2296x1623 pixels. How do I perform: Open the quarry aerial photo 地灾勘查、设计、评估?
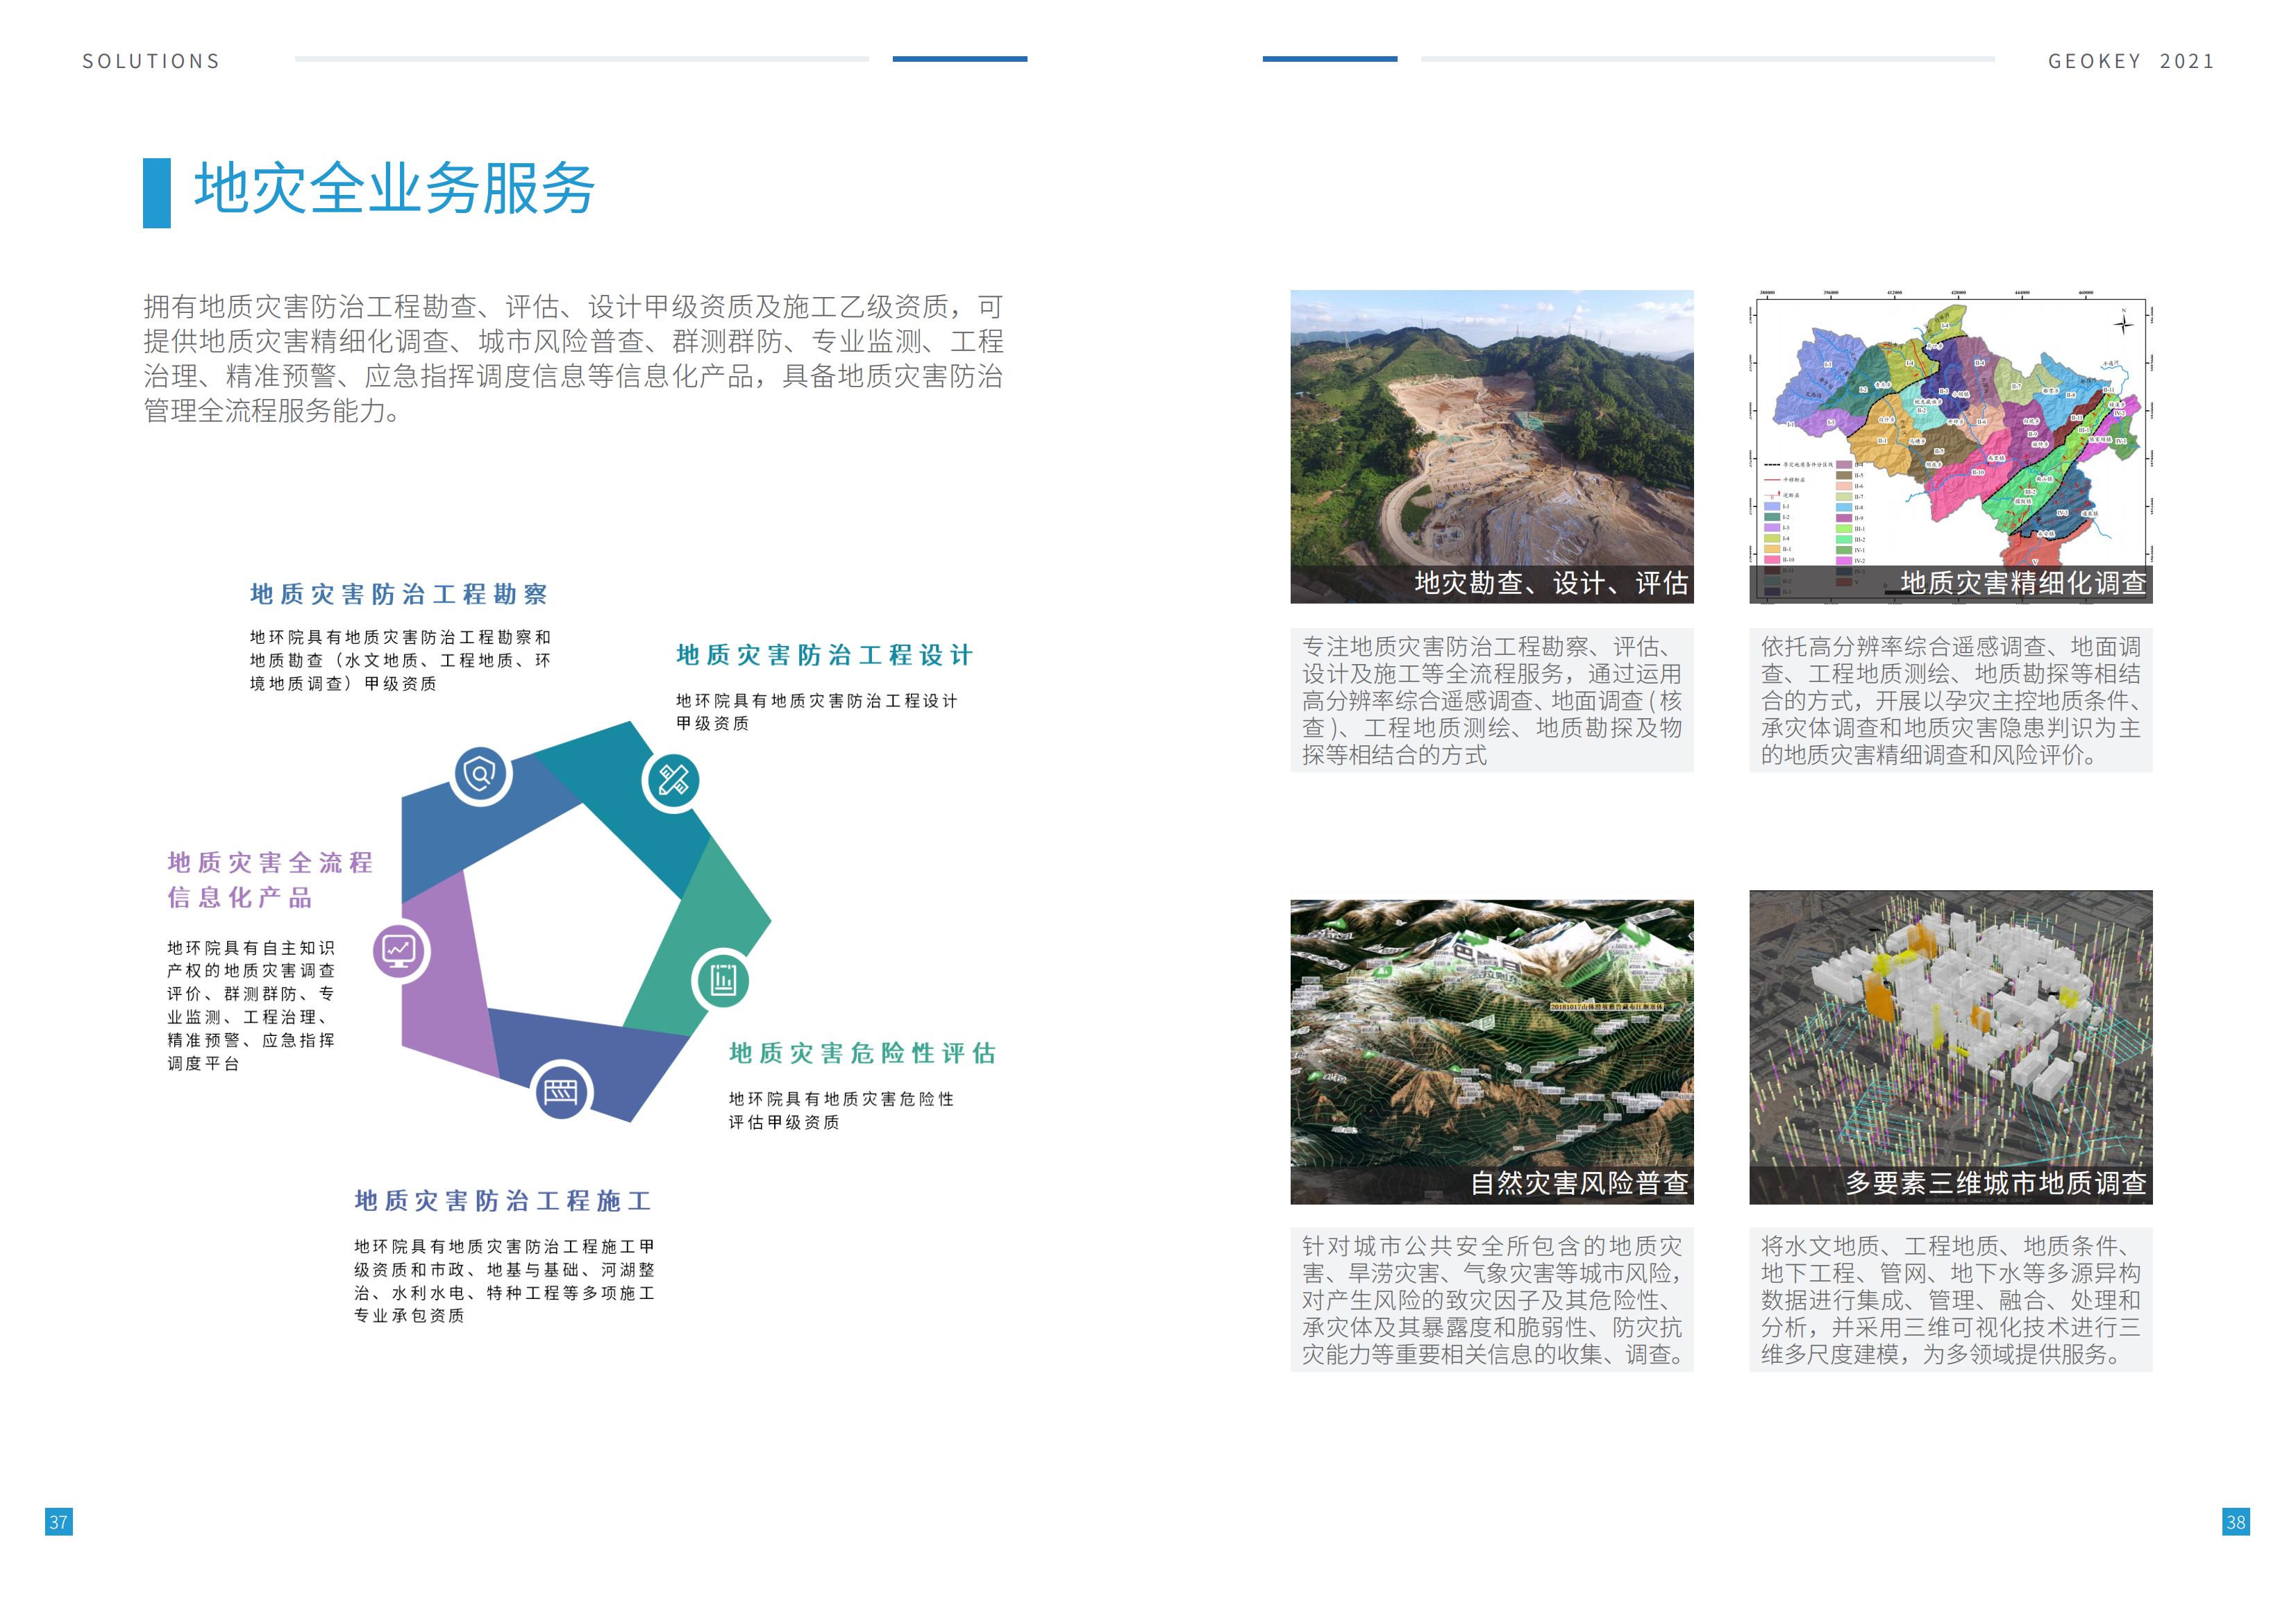pyautogui.click(x=1491, y=445)
